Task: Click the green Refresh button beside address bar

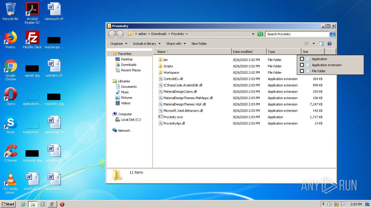Action: point(260,34)
